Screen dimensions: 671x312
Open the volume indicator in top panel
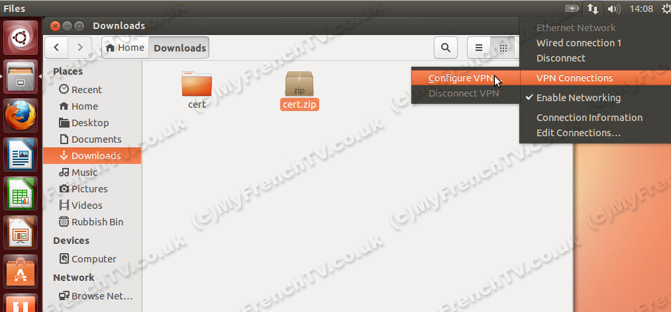pyautogui.click(x=614, y=9)
